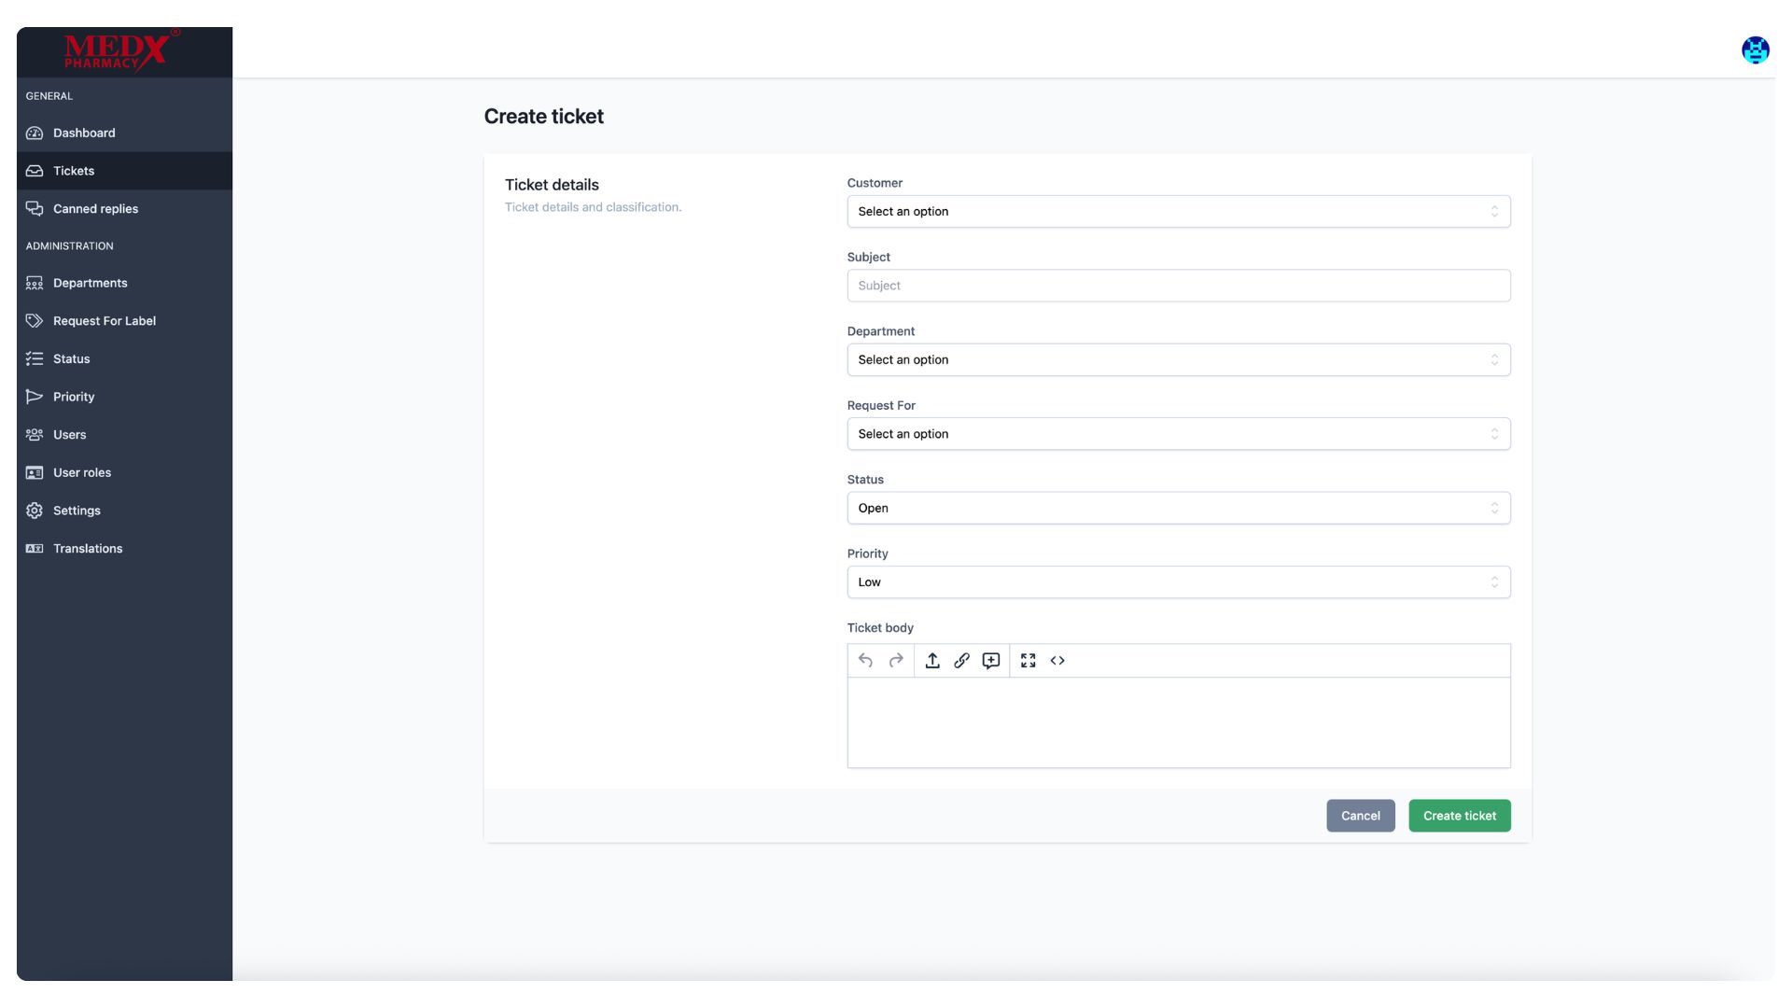Go to Dashboard page
This screenshot has width=1792, height=1008.
click(x=124, y=133)
